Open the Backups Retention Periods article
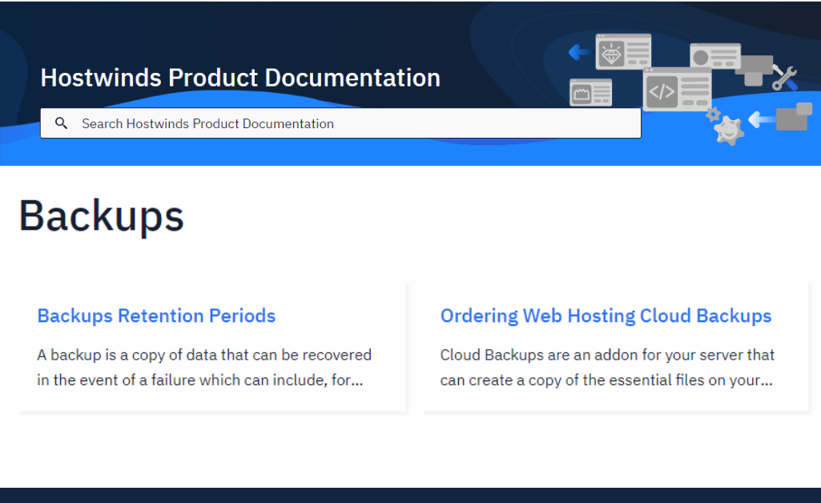 point(156,316)
